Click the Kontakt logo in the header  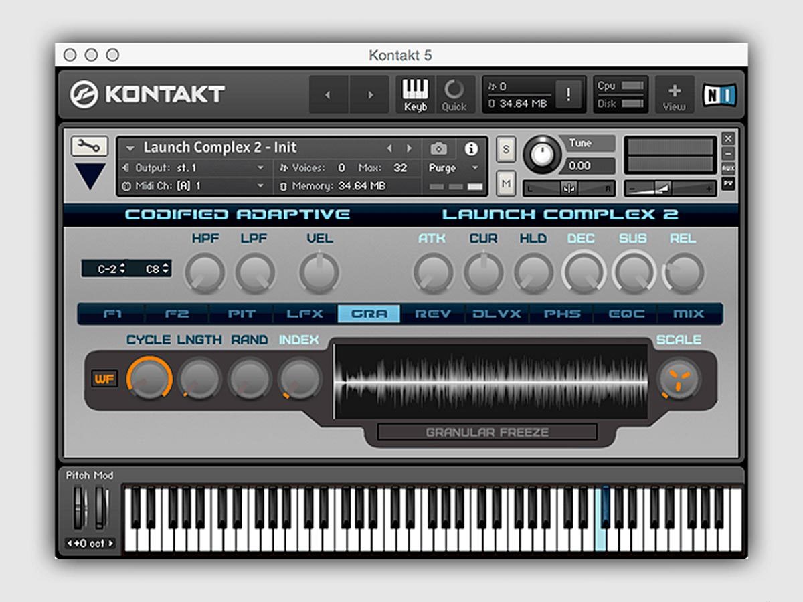(x=147, y=95)
